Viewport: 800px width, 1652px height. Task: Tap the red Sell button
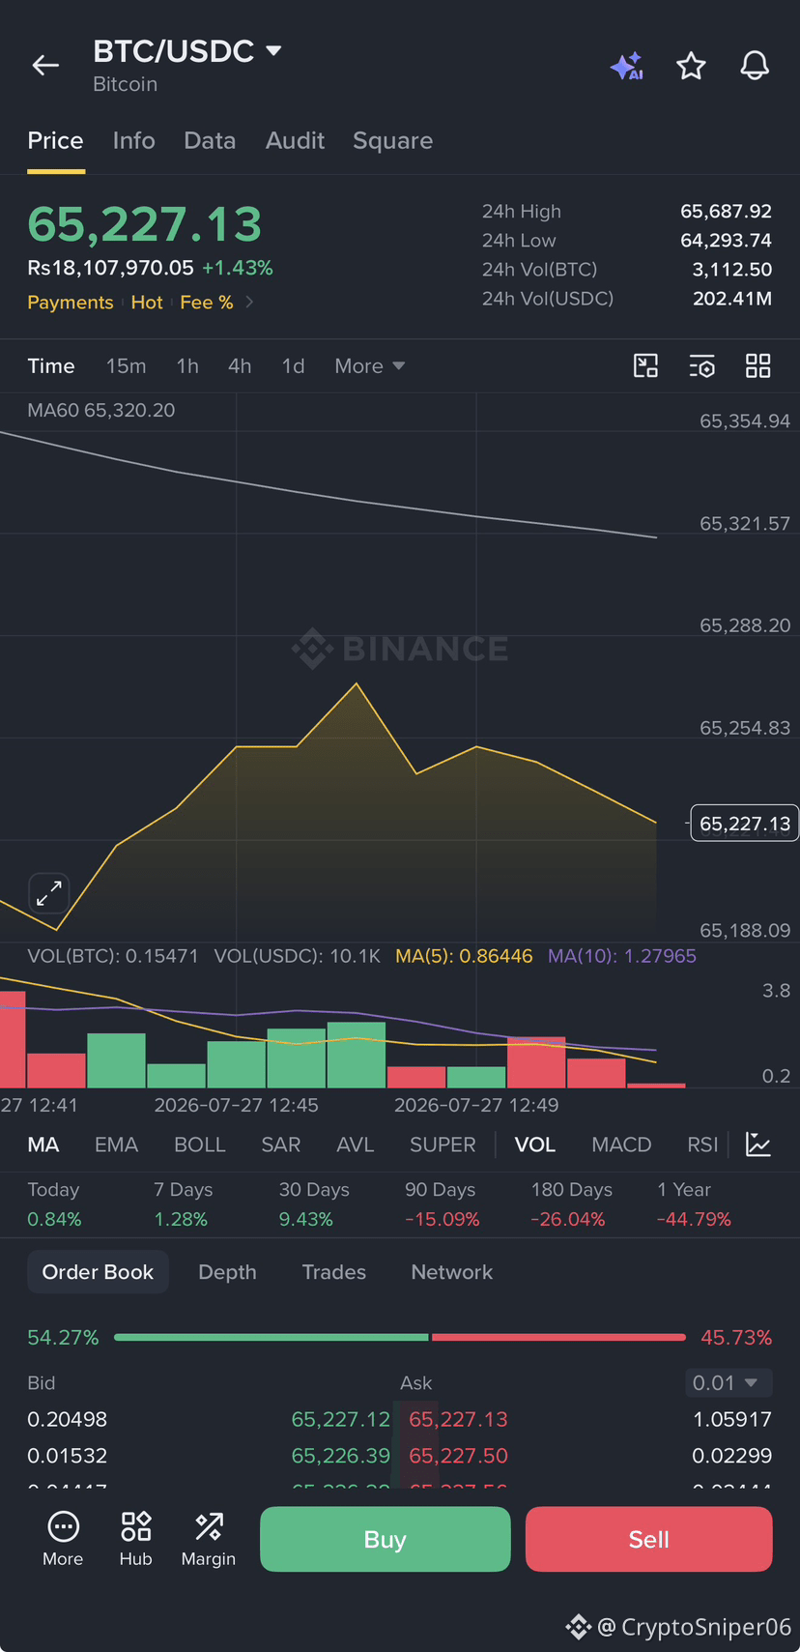[649, 1539]
